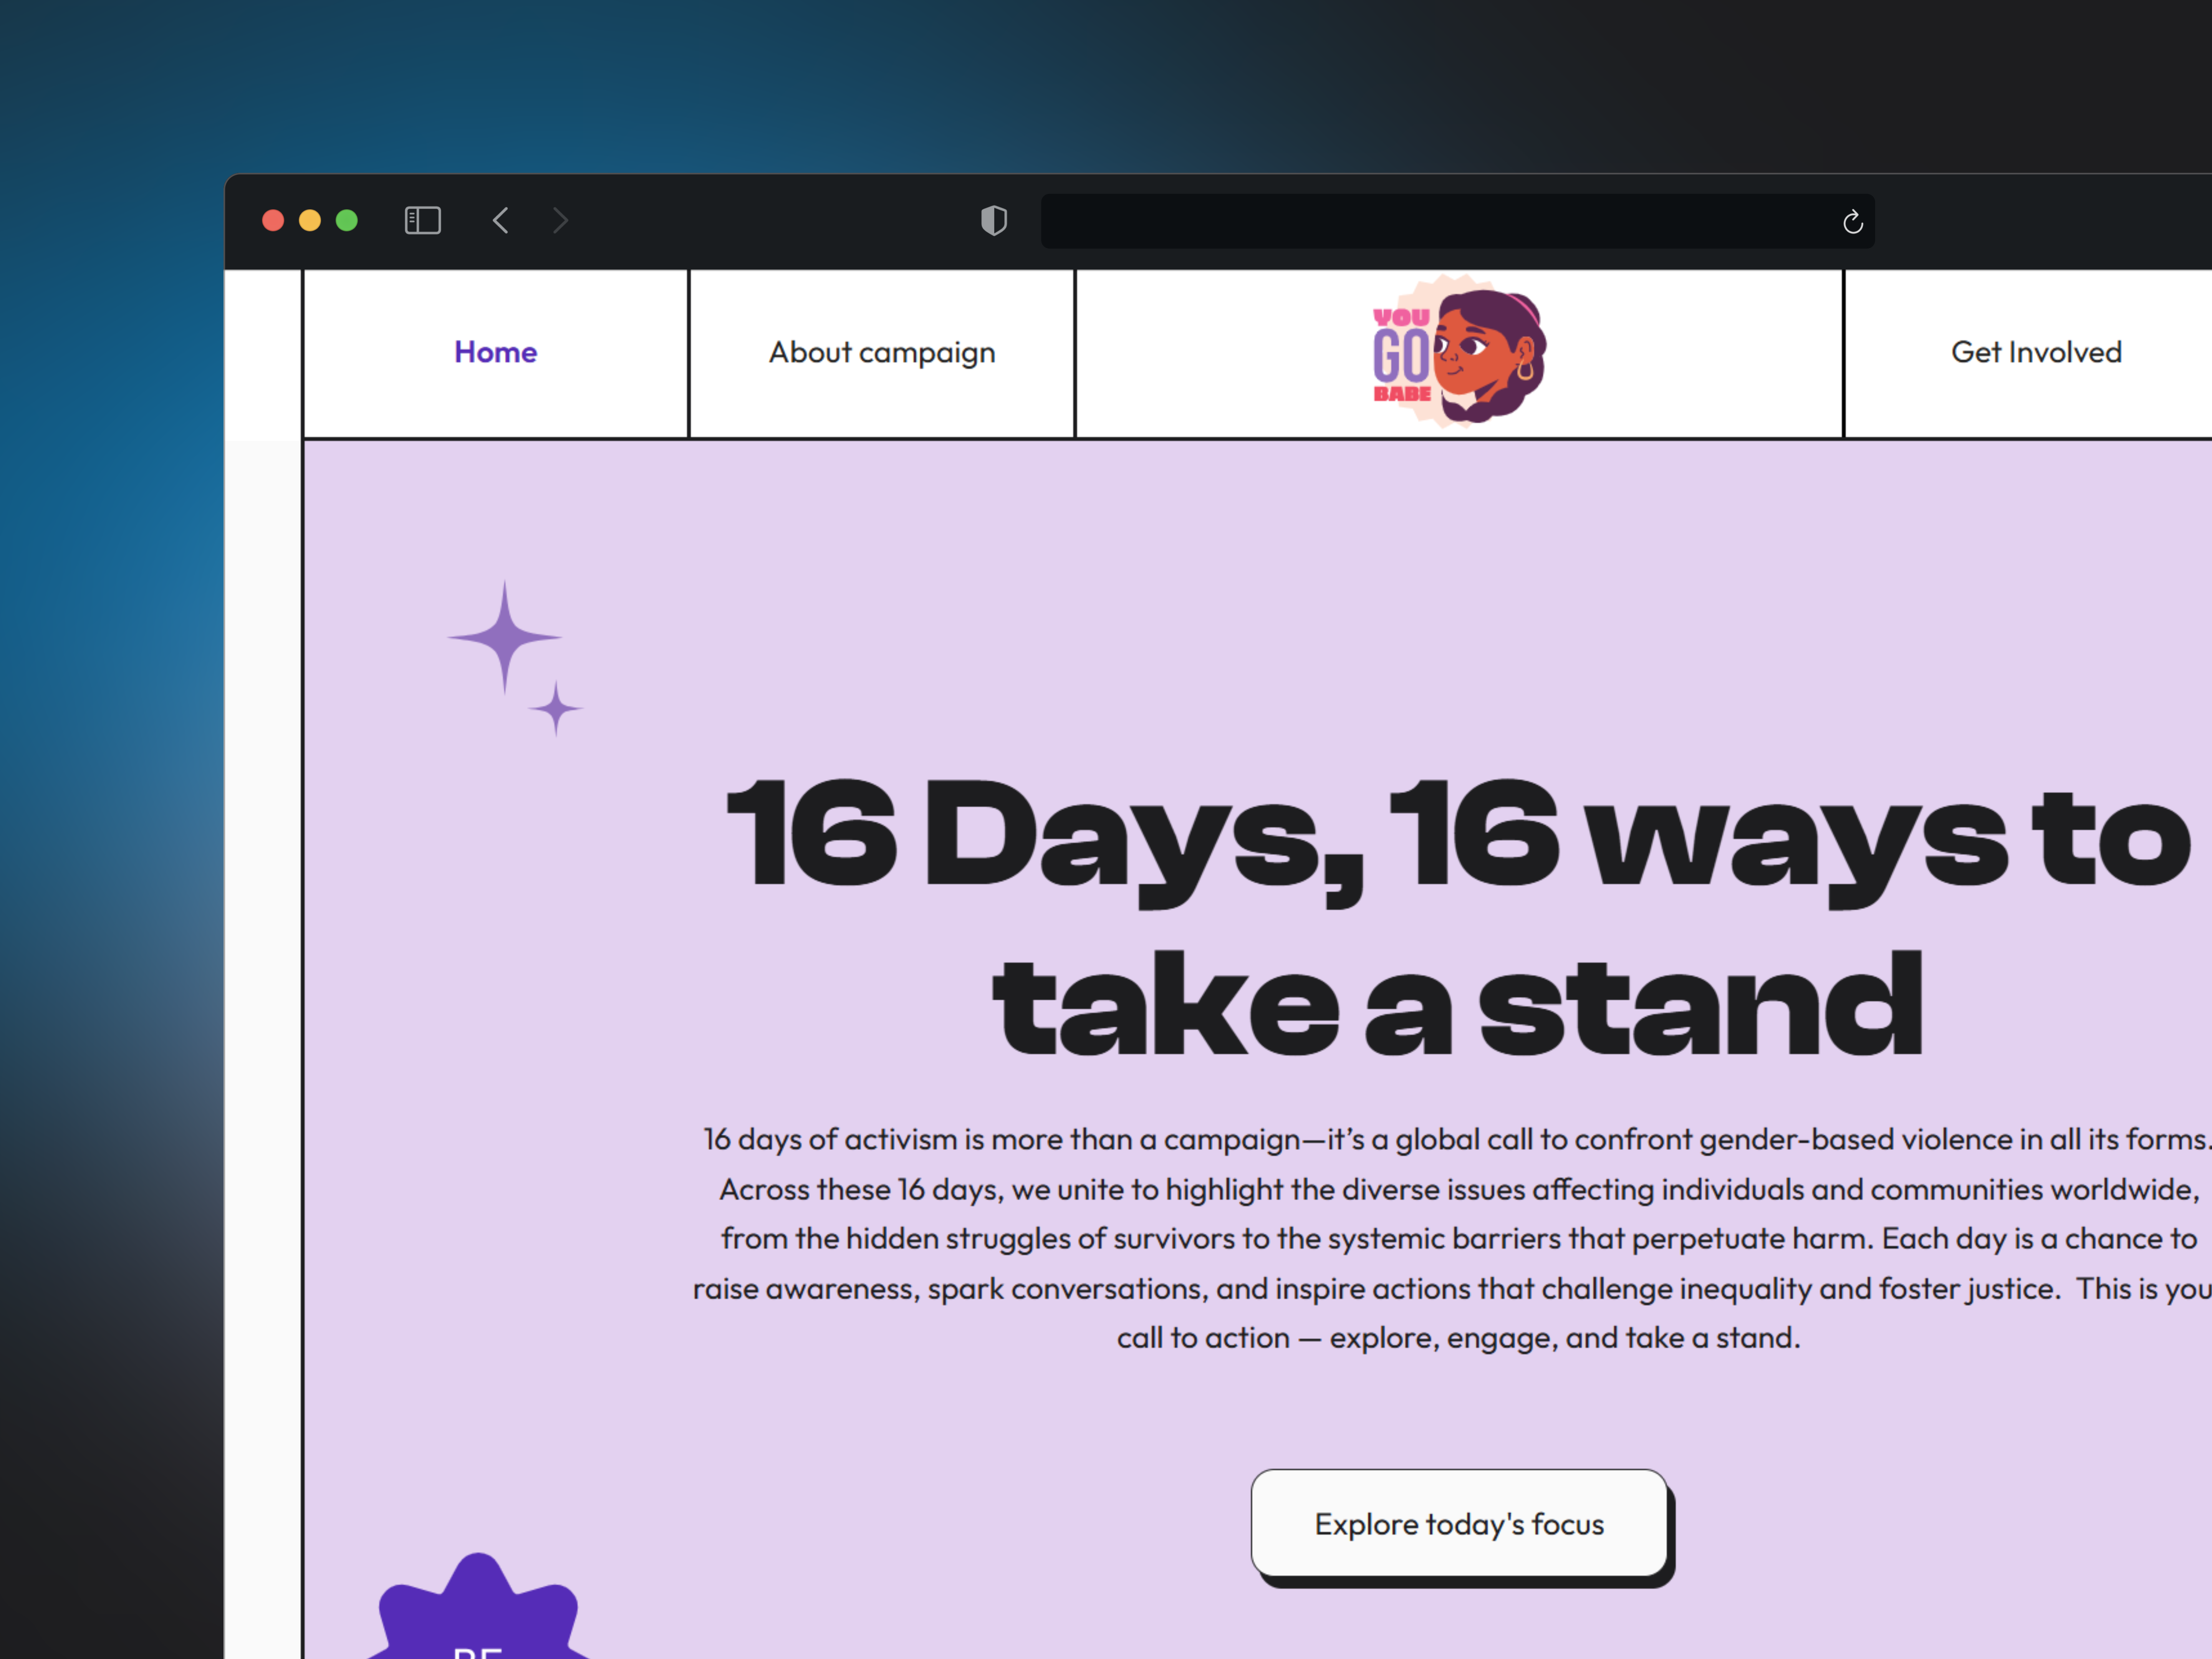Toggle the browser sidebar panel icon
Image resolution: width=2212 pixels, height=1659 pixels.
(422, 220)
